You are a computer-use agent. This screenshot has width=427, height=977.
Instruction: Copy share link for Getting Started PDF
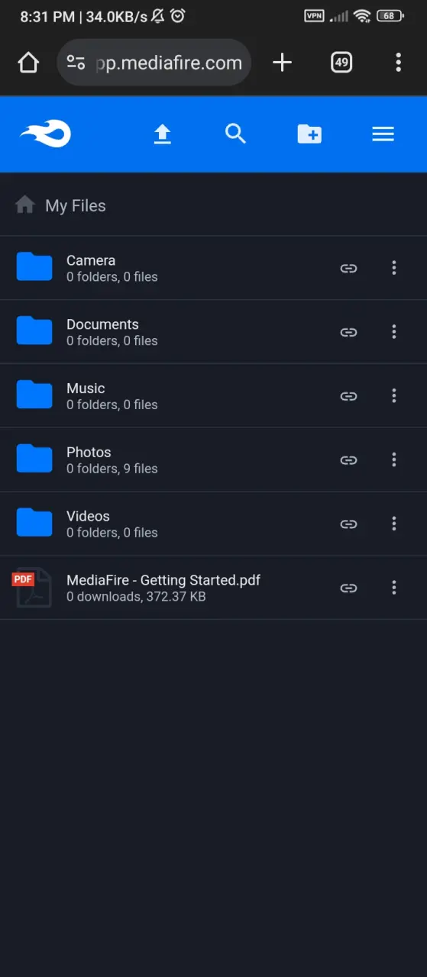coord(348,588)
